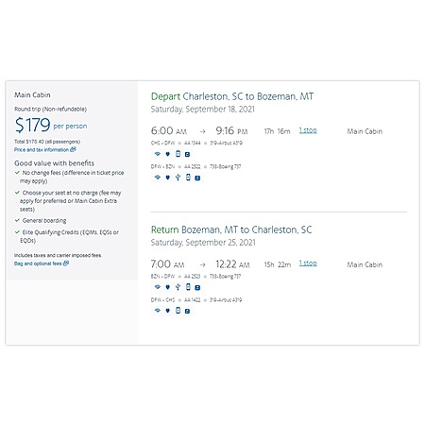Click the Wi-Fi icon for the DFW-CHS flight
This screenshot has width=425, height=425.
tap(158, 311)
